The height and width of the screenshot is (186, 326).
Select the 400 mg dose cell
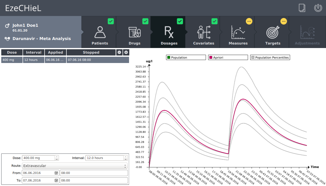point(12,60)
